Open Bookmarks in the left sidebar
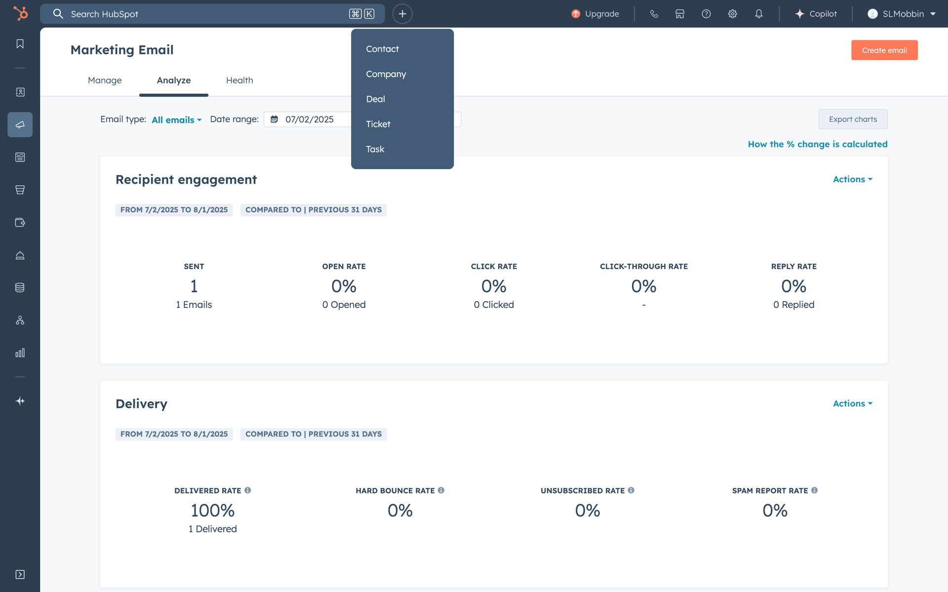The height and width of the screenshot is (592, 948). [20, 44]
